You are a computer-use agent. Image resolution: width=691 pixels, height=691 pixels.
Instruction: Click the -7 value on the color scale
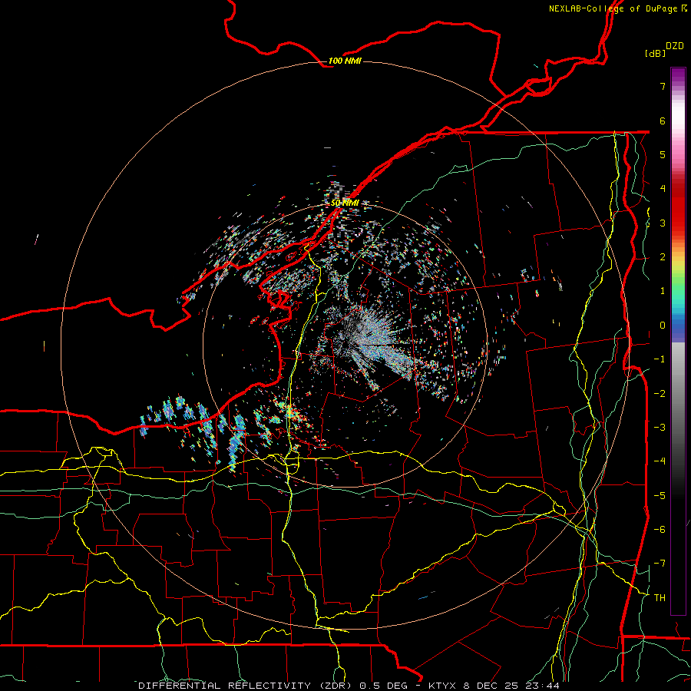(x=660, y=564)
